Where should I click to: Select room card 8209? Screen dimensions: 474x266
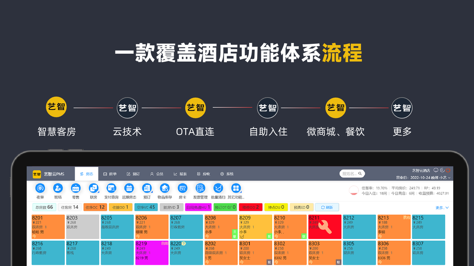[255, 227]
